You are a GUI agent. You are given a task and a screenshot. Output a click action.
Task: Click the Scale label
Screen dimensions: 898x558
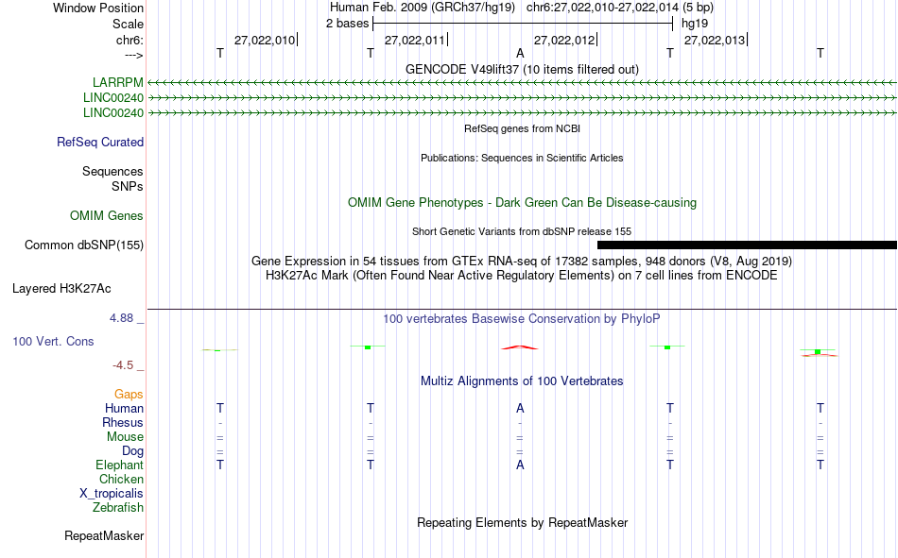(129, 24)
